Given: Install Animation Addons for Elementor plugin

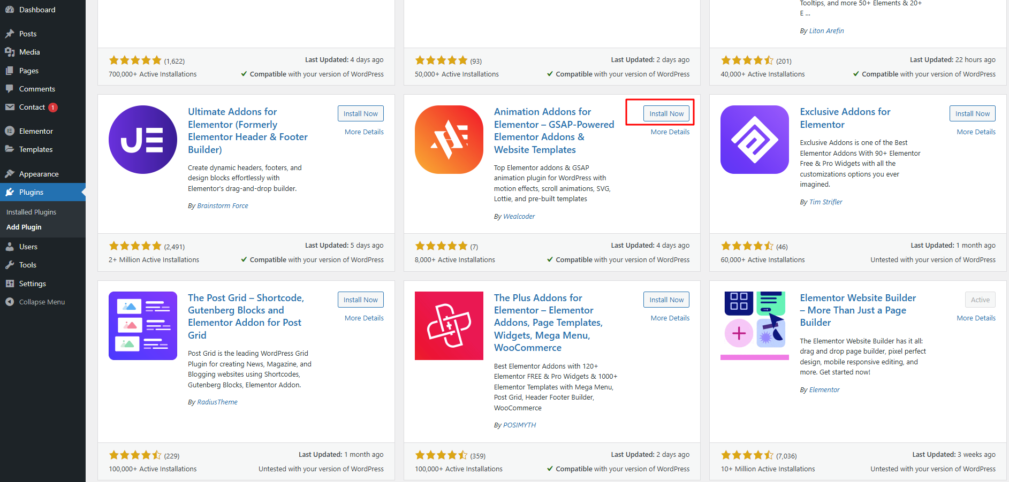Looking at the screenshot, I should [x=666, y=113].
